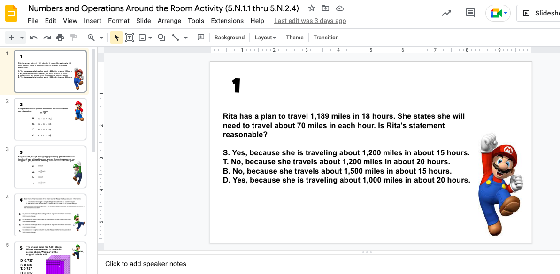
Task: Click the Add comment icon in toolbar
Action: (x=201, y=38)
